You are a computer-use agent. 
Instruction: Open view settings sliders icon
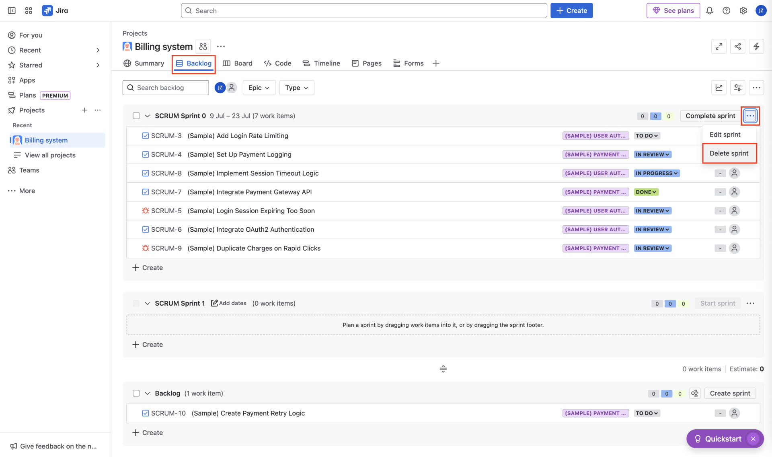click(737, 88)
